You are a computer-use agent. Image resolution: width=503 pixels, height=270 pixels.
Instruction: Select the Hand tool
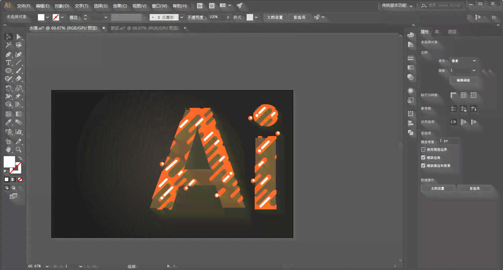click(8, 149)
